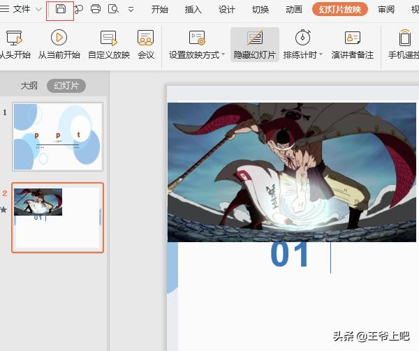Open the 文件 menu dropdown arrow
Image resolution: width=419 pixels, height=351 pixels.
pyautogui.click(x=38, y=10)
